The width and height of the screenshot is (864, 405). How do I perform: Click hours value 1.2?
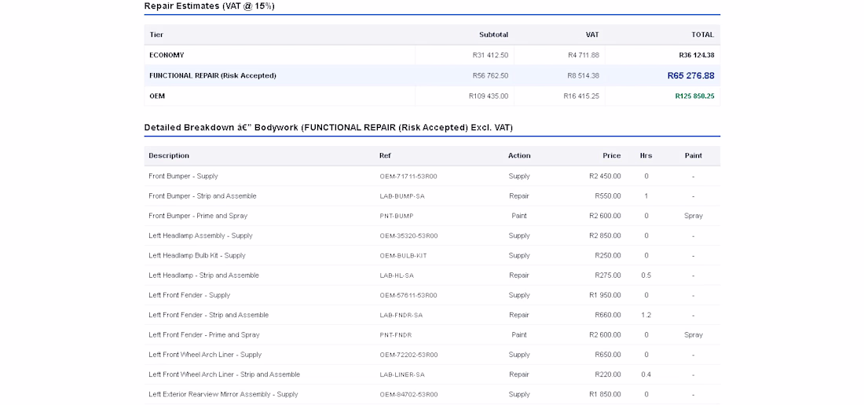point(646,315)
